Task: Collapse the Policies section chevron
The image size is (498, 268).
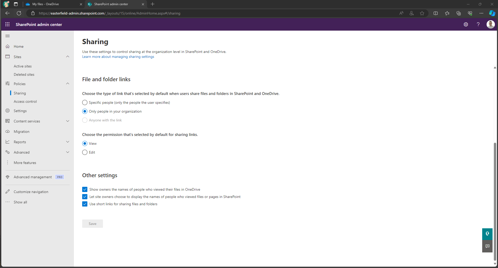Action: (x=68, y=84)
